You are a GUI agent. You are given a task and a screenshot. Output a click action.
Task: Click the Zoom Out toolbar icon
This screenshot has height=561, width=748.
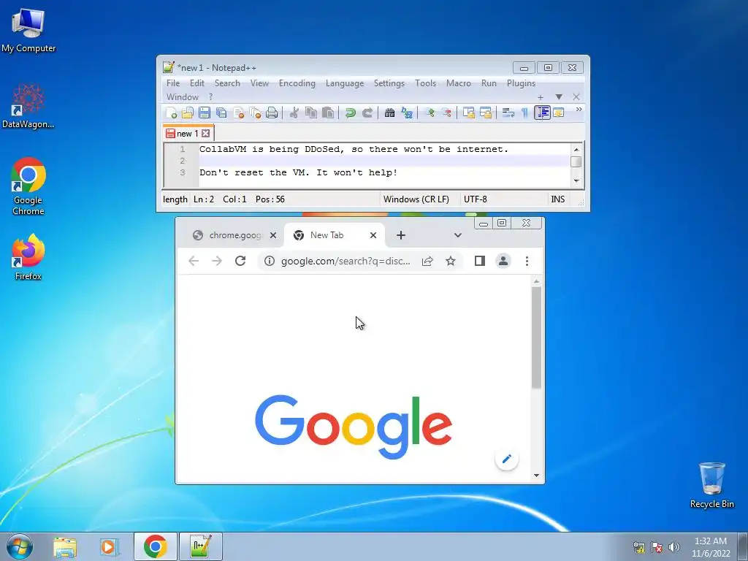tap(446, 112)
